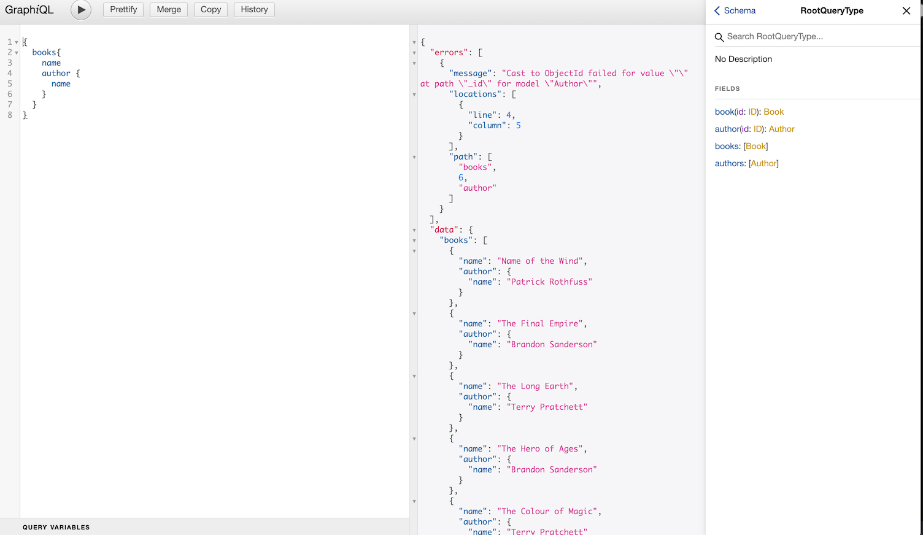Click "Name of the Wind" value
This screenshot has height=535, width=923.
[x=539, y=261]
